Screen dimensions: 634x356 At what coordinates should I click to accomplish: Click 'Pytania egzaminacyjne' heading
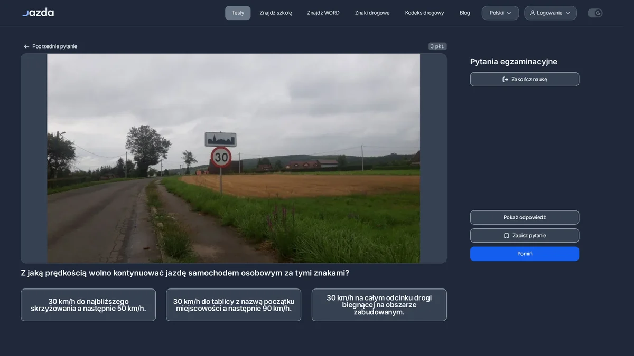pos(514,62)
